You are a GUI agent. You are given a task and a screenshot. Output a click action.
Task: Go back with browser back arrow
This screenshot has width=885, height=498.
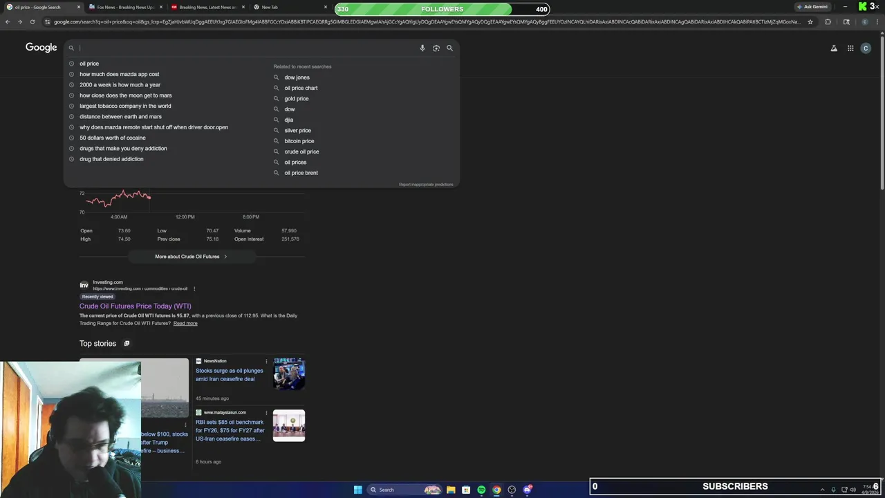coord(8,21)
